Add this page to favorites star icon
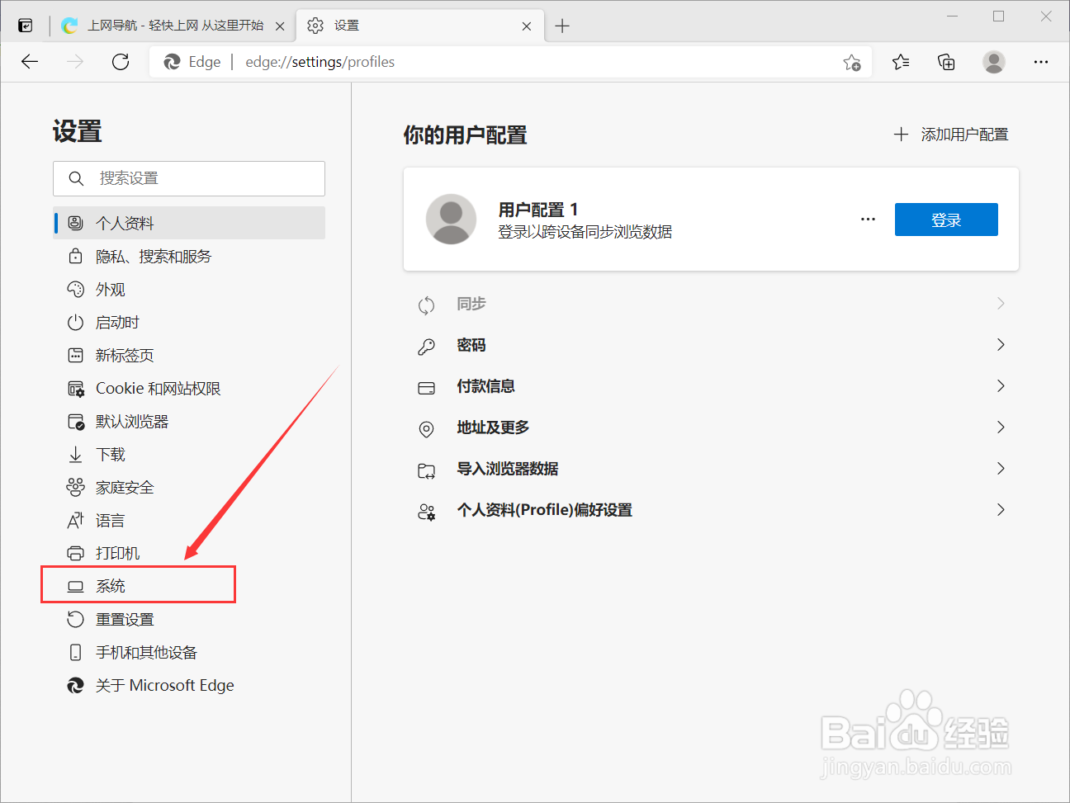The image size is (1070, 803). pos(852,63)
